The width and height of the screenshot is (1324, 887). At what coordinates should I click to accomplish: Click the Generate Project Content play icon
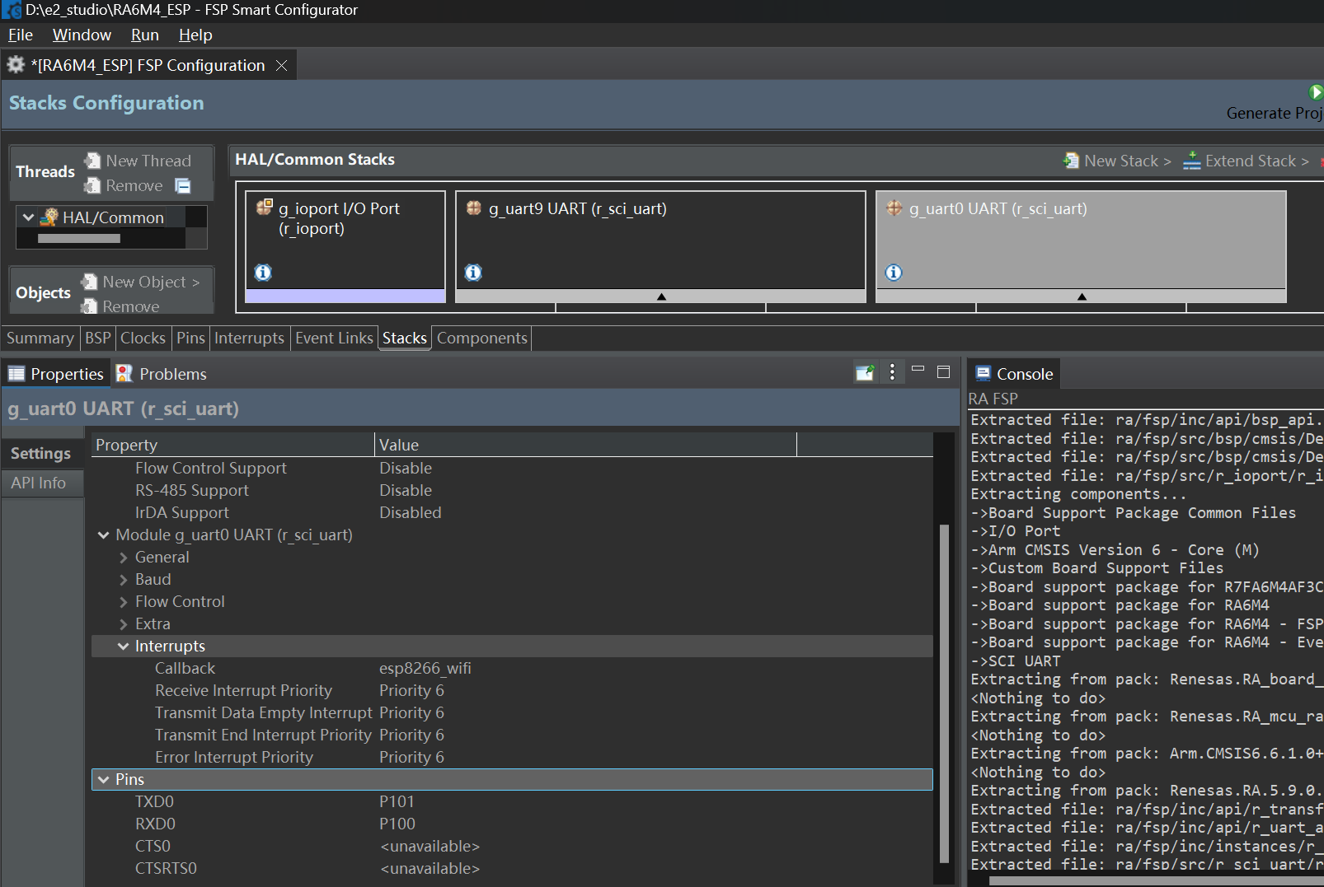1317,92
